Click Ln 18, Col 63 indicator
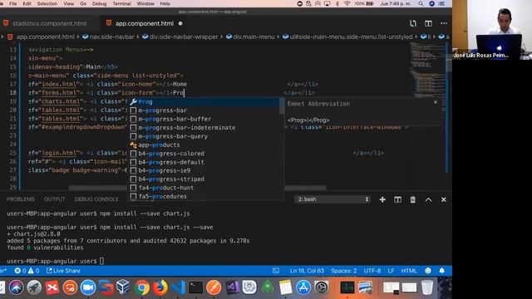The image size is (532, 299). [307, 271]
